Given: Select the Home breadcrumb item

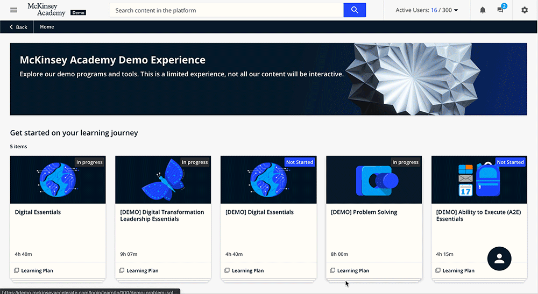Looking at the screenshot, I should point(47,27).
